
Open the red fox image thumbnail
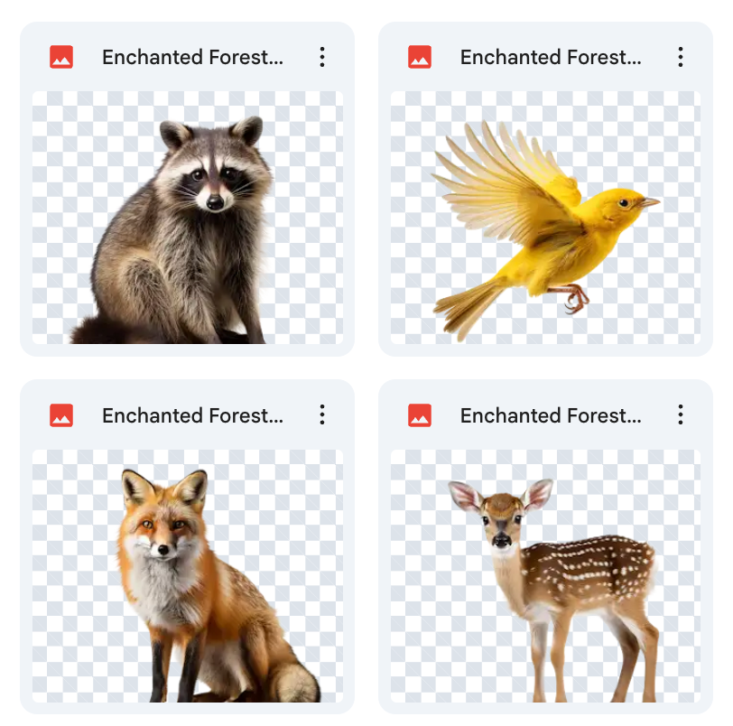pyautogui.click(x=188, y=575)
